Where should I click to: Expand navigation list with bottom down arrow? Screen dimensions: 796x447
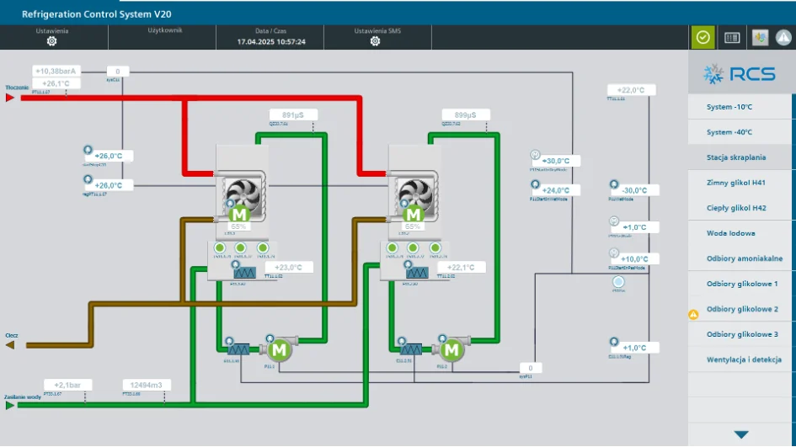point(741,435)
